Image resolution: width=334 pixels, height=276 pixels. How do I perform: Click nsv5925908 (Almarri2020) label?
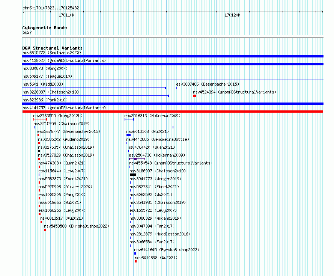65,187
